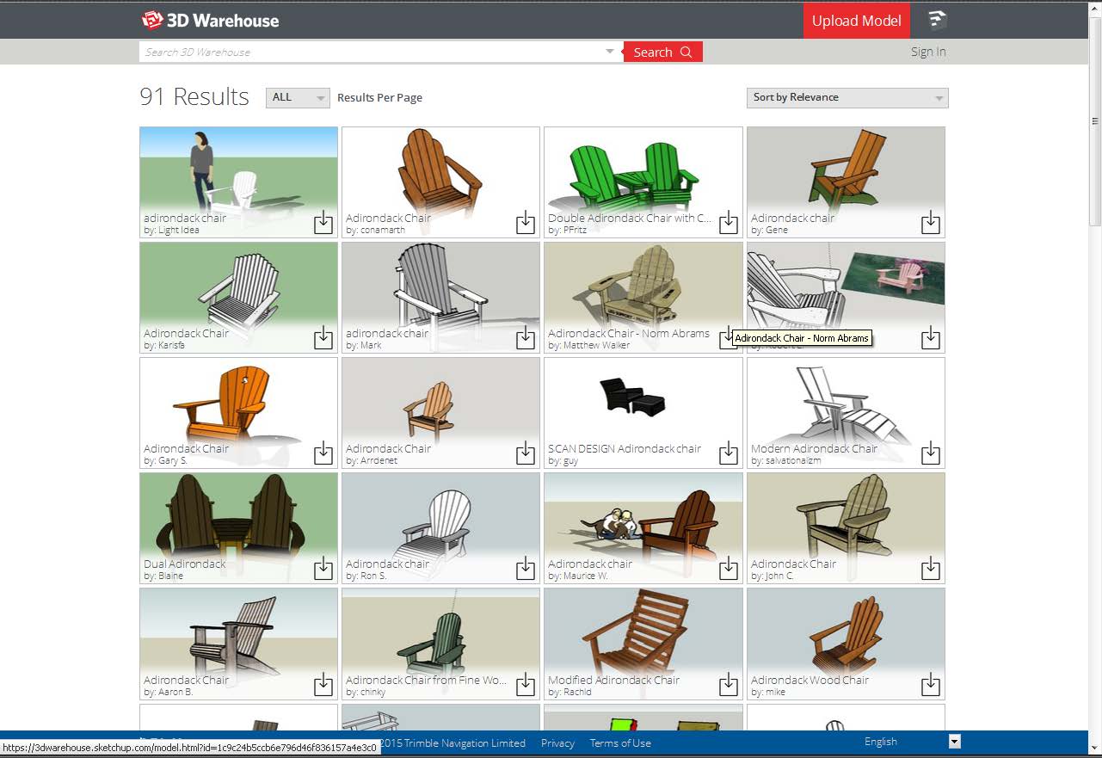Click the Search 3D Warehouse input field
The height and width of the screenshot is (758, 1102).
pos(370,52)
